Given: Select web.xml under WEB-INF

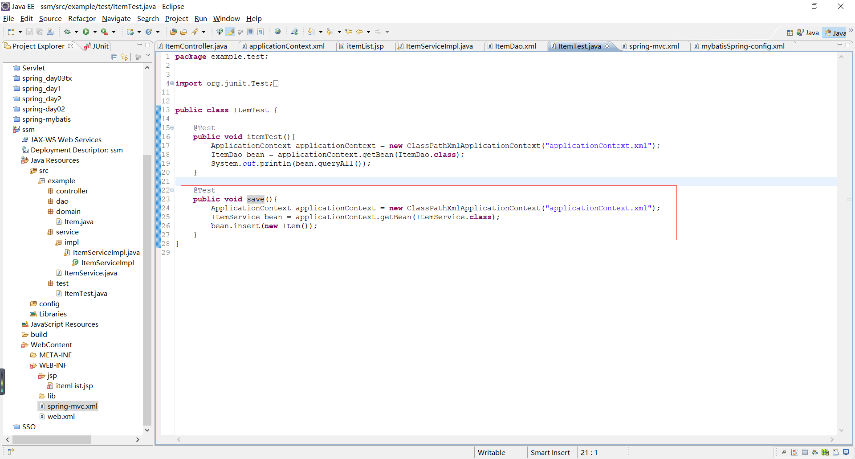Looking at the screenshot, I should point(61,416).
